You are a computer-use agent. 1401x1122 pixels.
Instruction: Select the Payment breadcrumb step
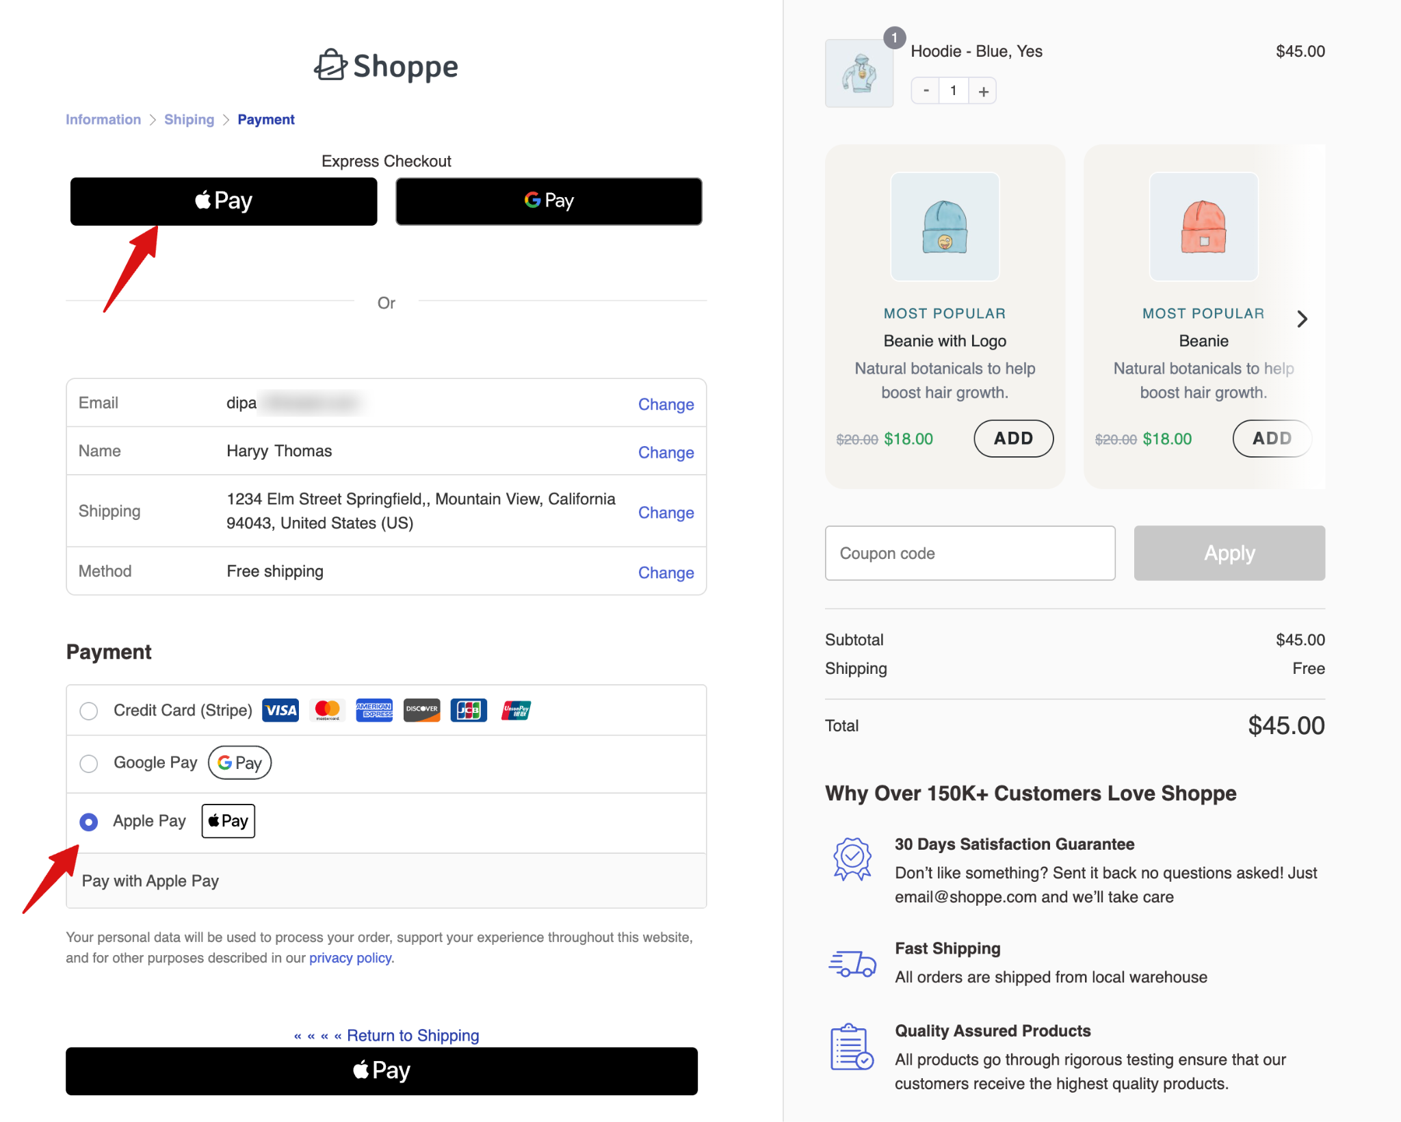[x=266, y=120]
